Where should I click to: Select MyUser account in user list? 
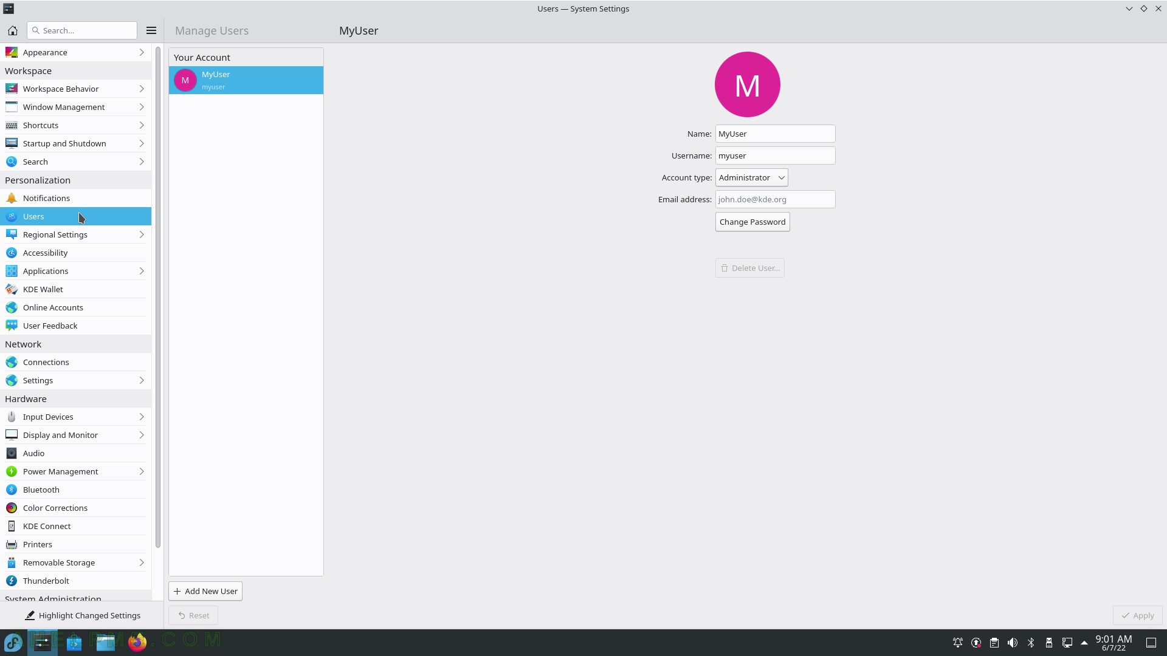[x=246, y=80]
